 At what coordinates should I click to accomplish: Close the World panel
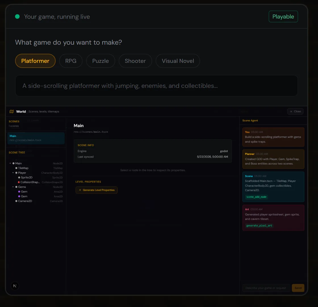295,111
